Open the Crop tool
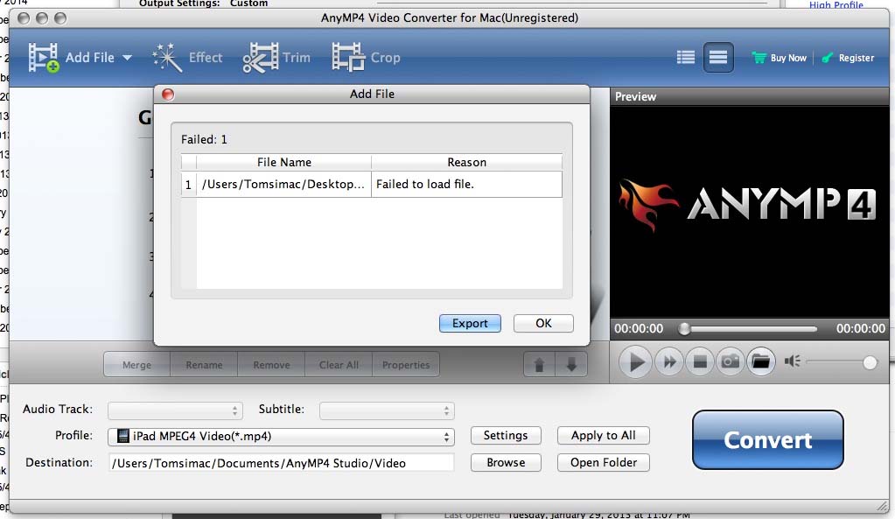Screen dimensions: 895x519 point(366,58)
